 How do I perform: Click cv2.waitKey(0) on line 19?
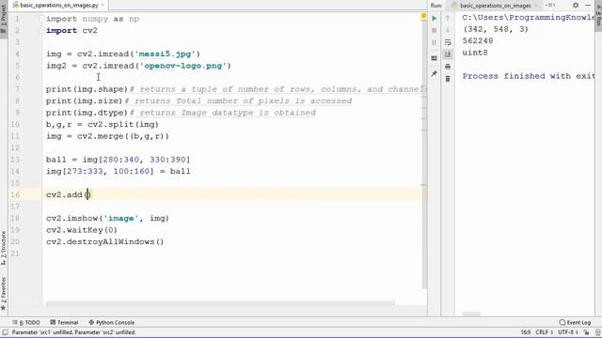point(82,230)
